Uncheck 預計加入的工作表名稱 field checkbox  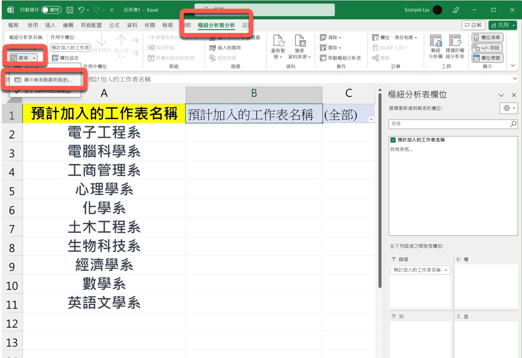[393, 140]
